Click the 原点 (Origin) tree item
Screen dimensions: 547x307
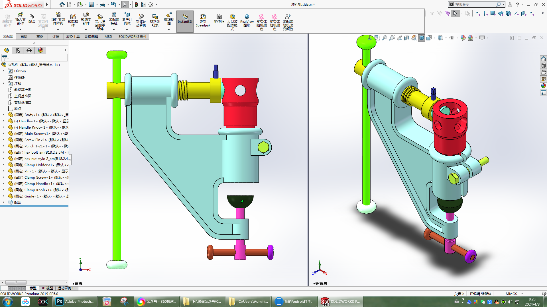point(15,108)
